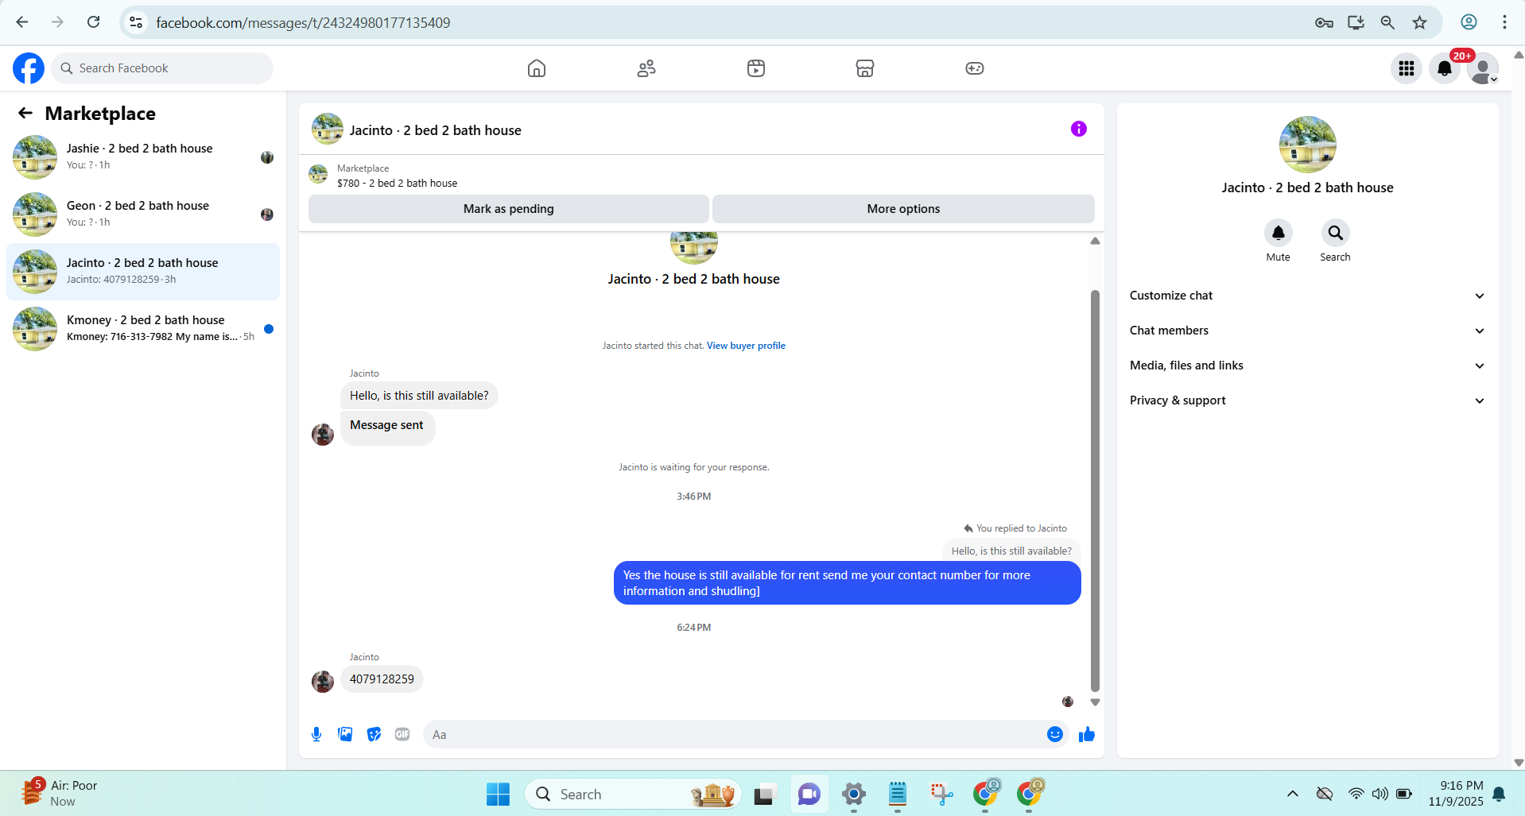Expand Media, files and links section

coord(1308,365)
